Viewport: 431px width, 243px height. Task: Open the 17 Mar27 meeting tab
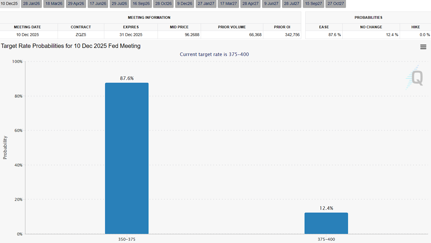tap(228, 4)
